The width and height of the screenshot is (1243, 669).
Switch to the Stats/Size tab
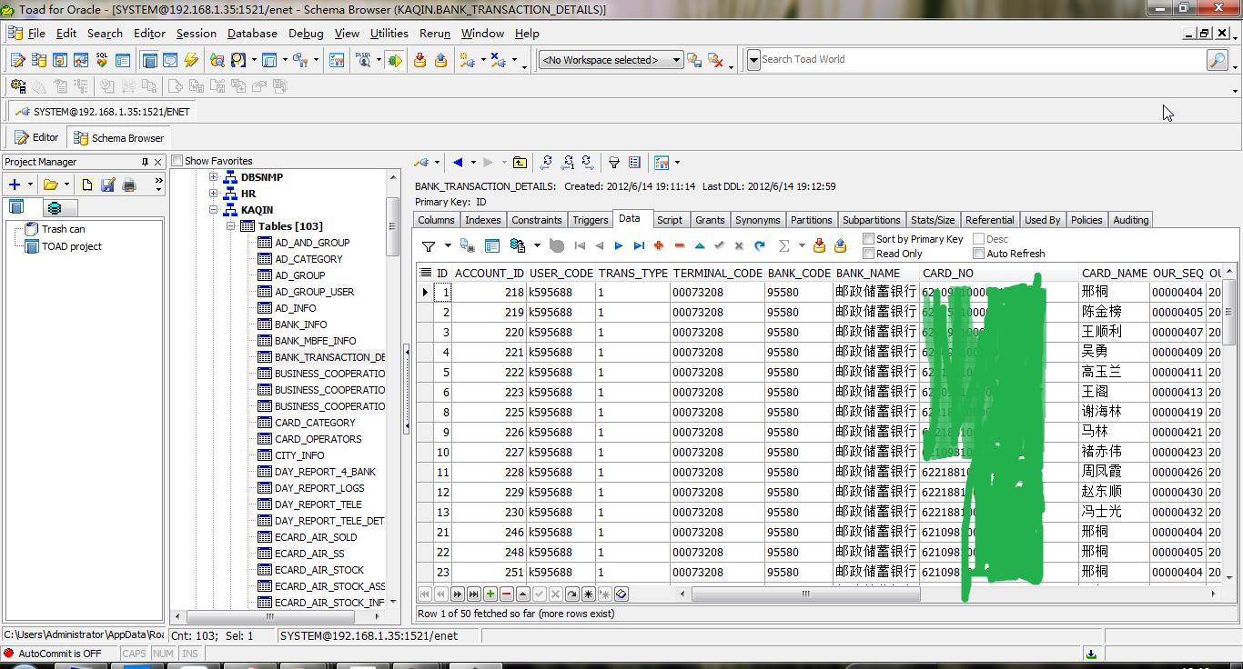(x=933, y=220)
